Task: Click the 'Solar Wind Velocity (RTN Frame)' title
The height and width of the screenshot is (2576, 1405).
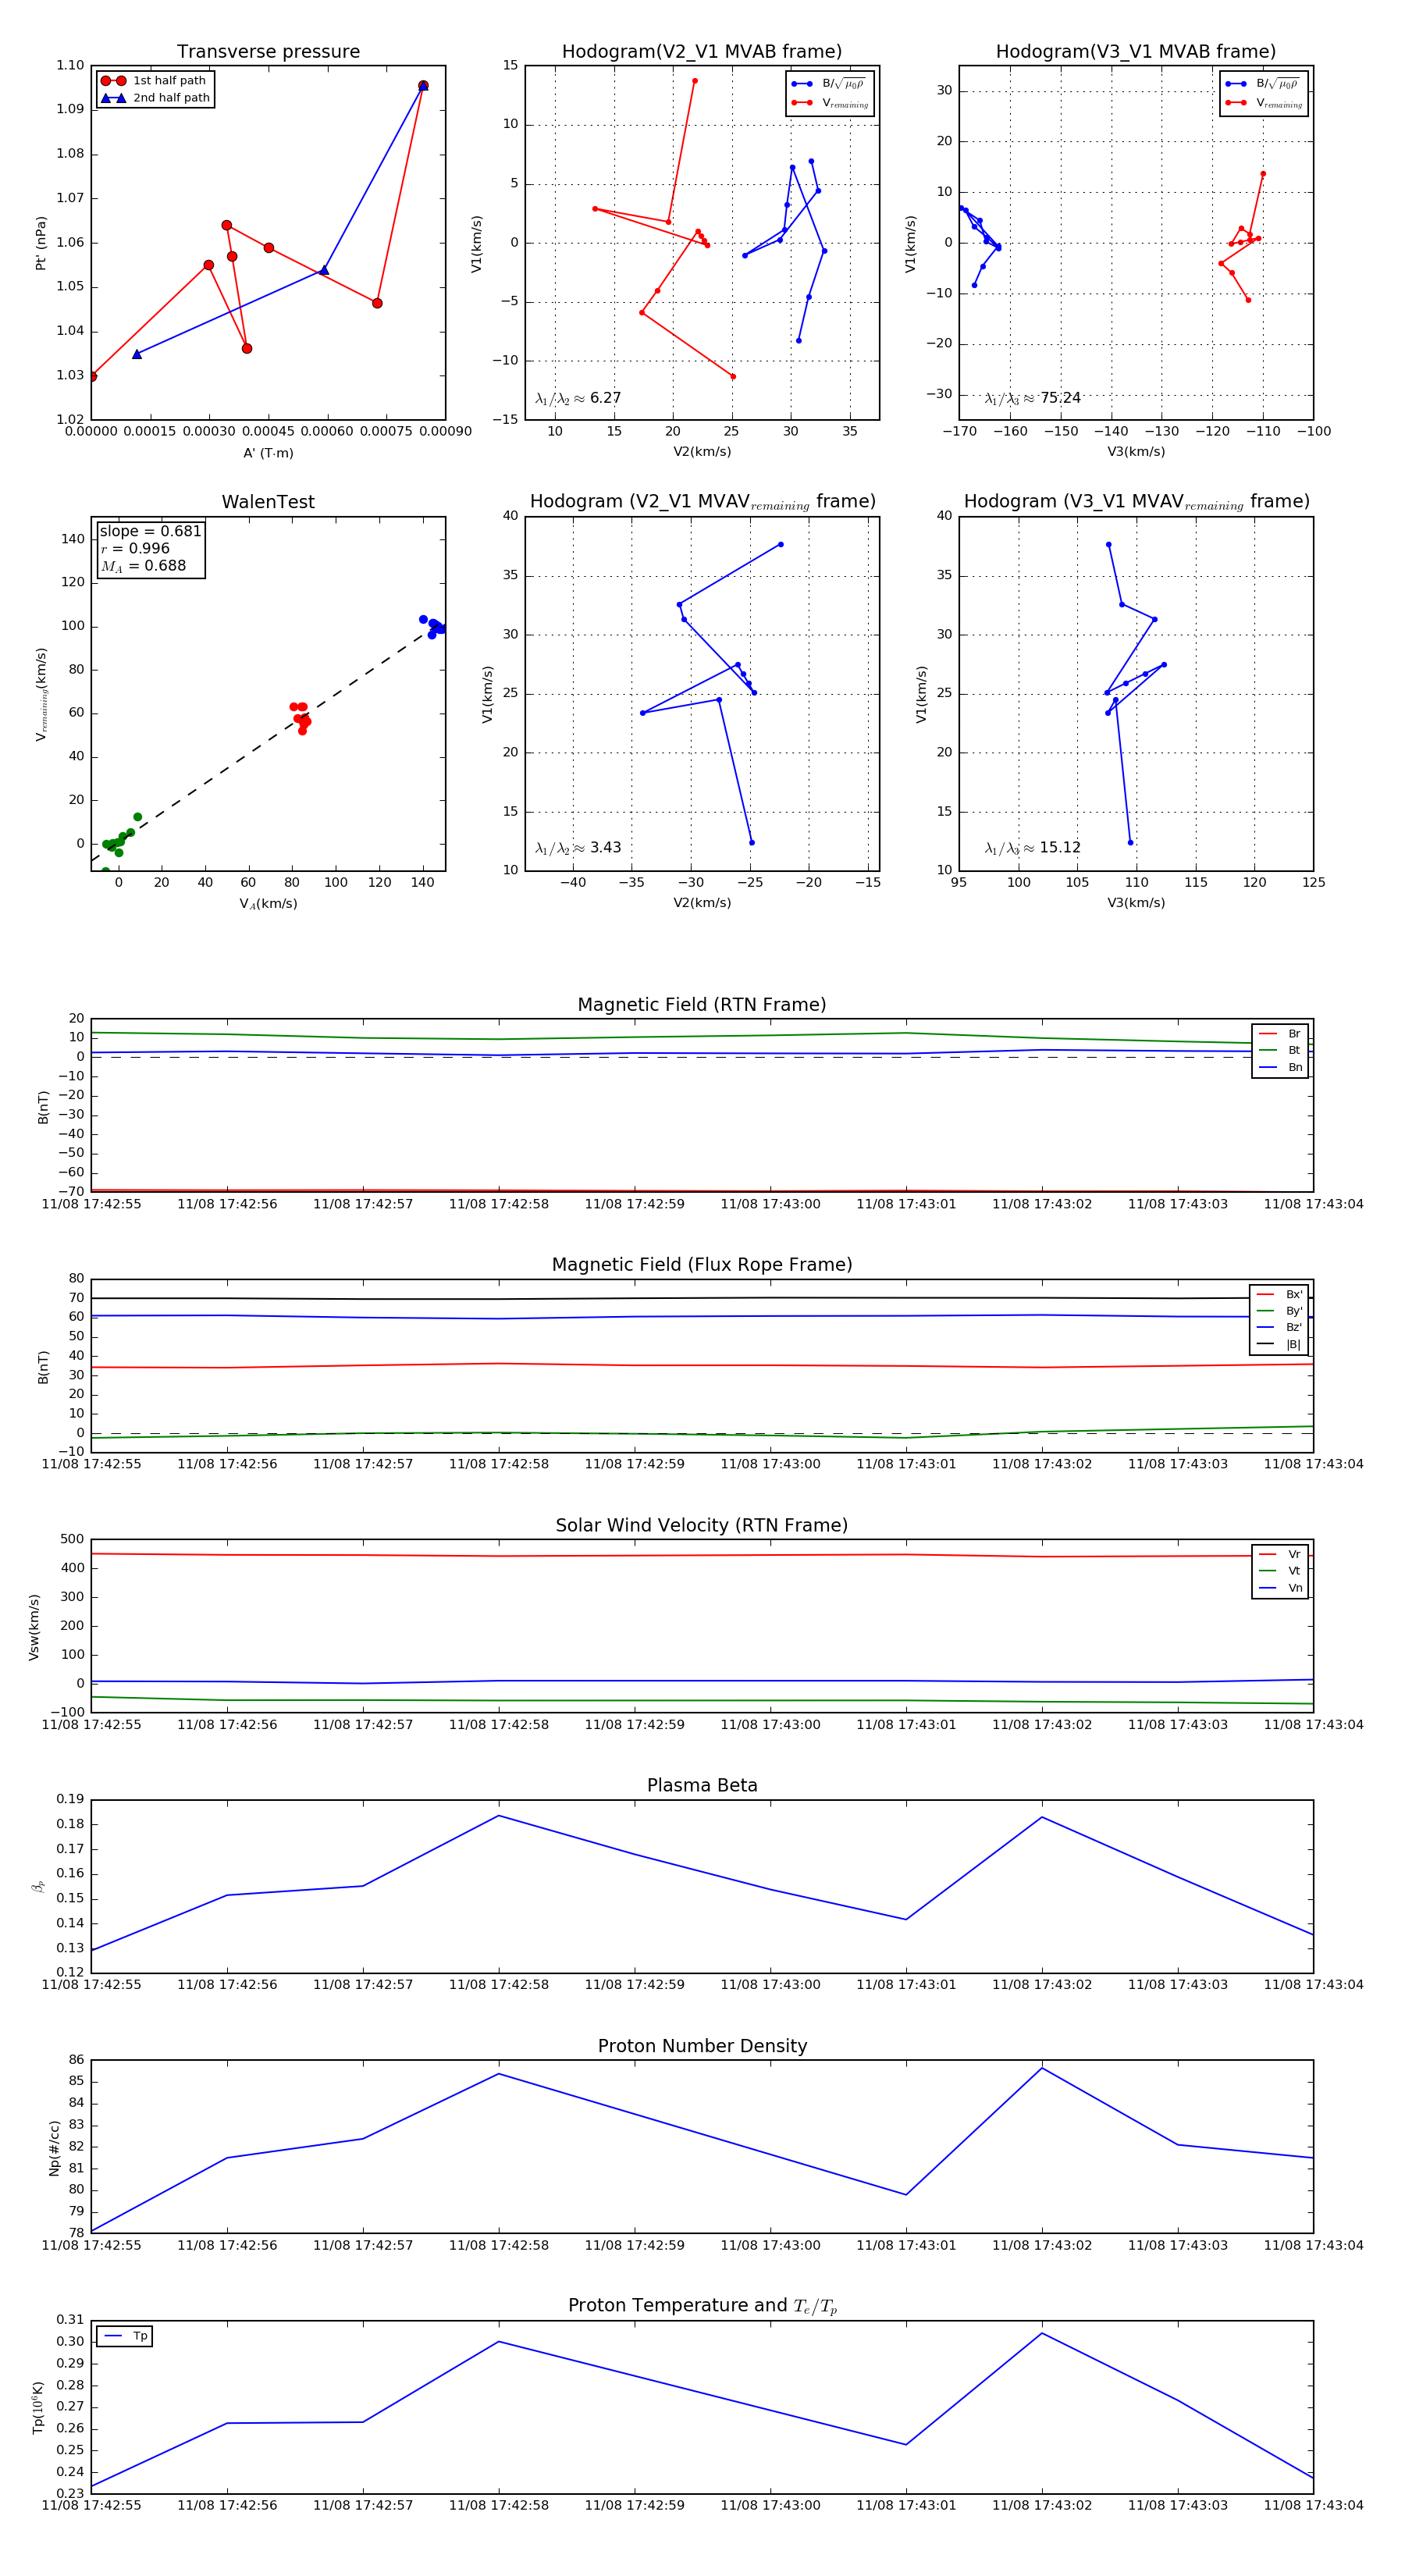Action: (702, 1525)
